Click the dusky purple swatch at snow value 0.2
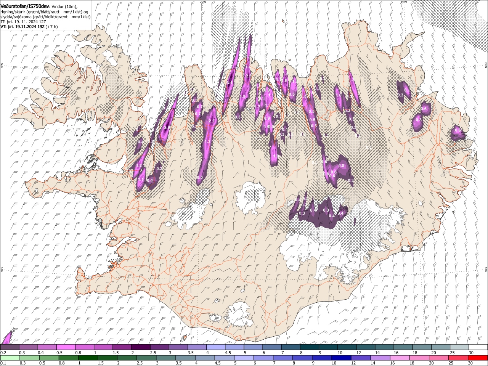488x366 pixels. click(x=10, y=347)
